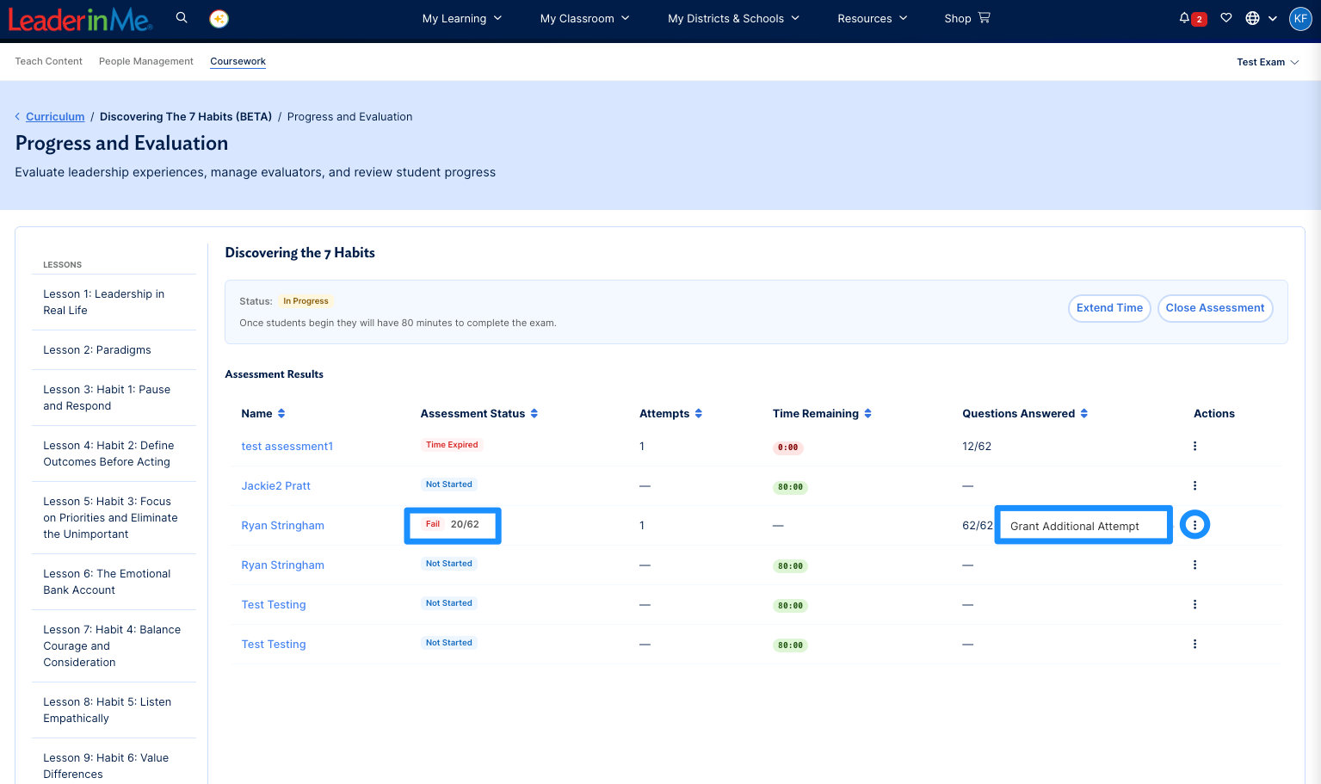Open the notifications bell
The width and height of the screenshot is (1321, 784).
click(1184, 18)
